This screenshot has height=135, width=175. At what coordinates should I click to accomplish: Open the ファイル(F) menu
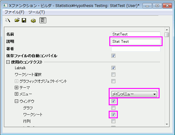(x=15, y=12)
